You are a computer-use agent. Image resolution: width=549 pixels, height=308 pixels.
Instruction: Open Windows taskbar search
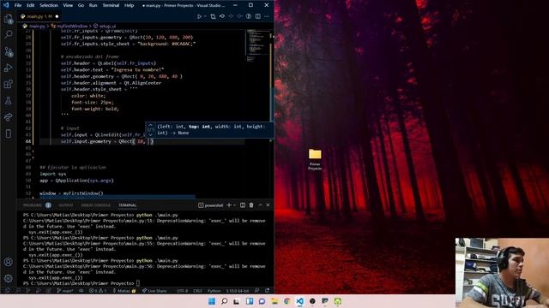click(225, 301)
